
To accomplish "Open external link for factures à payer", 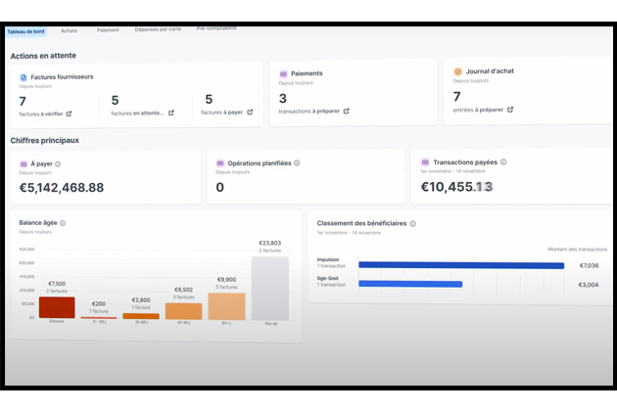I will point(250,113).
